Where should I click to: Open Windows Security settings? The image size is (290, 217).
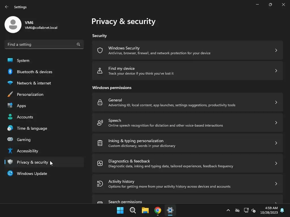coord(187,50)
